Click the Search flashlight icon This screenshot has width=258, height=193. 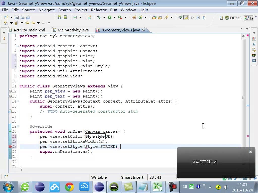pyautogui.click(x=166, y=17)
